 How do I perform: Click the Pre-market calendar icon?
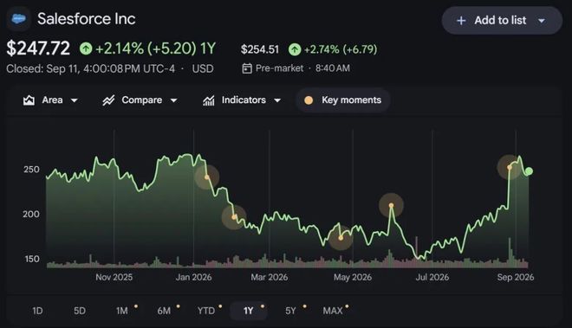[247, 68]
